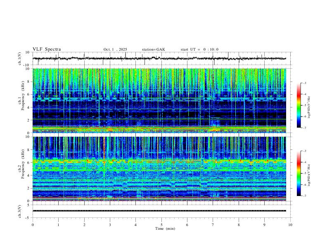This screenshot has width=327, height=252.
Task: Click the time axis tick "4"
Action: point(135,225)
